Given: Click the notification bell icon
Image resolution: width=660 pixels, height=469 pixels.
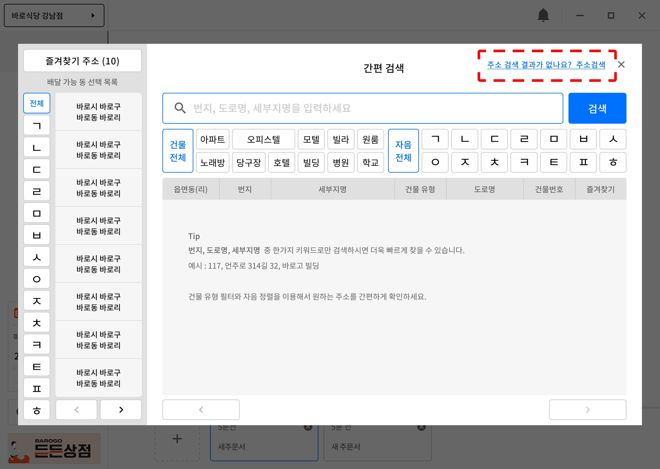Looking at the screenshot, I should click(543, 15).
